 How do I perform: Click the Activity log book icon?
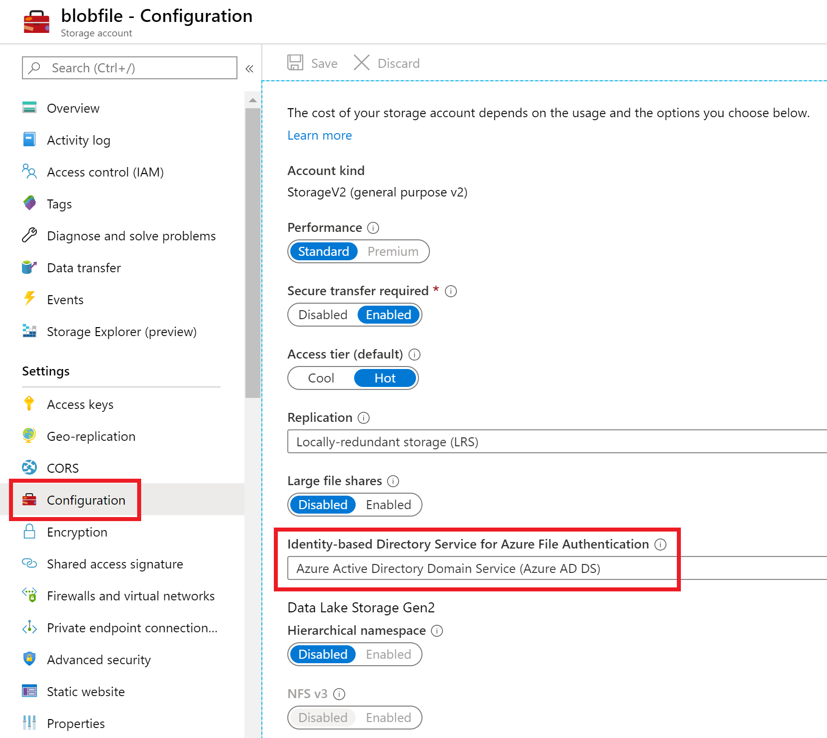(29, 139)
